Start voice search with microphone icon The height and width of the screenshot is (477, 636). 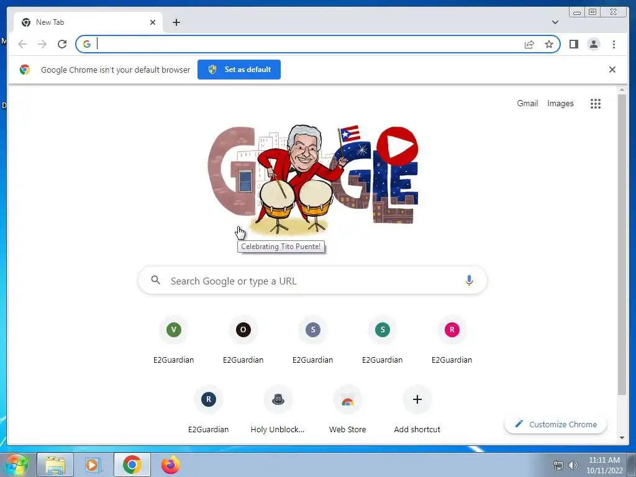469,280
